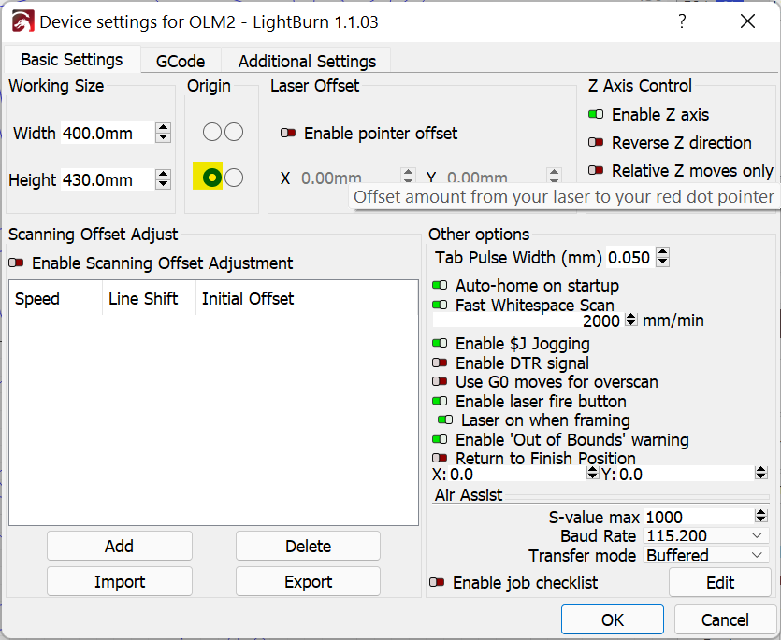This screenshot has height=640, width=781.
Task: Click the LightBurn logo in title bar
Action: tap(22, 21)
